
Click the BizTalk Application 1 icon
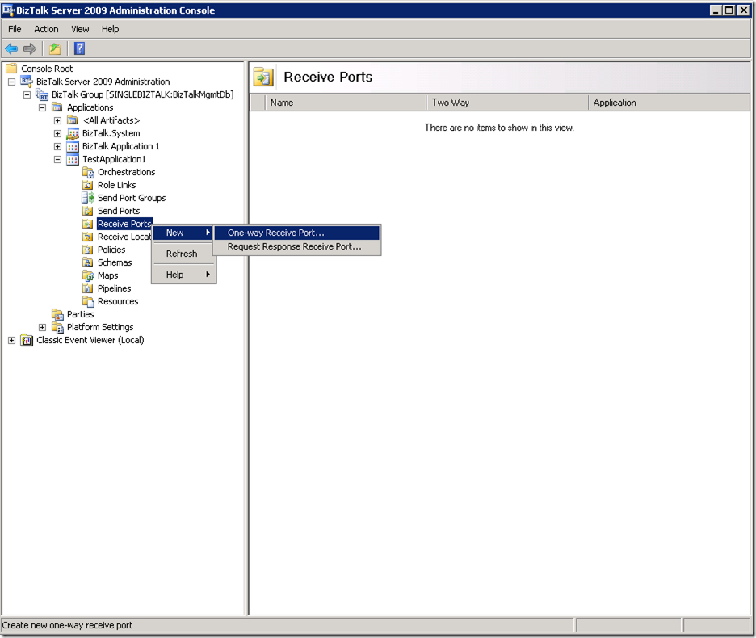click(x=73, y=147)
